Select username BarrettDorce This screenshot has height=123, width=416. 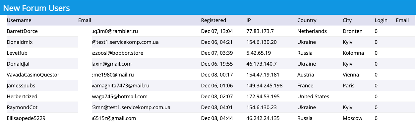click(22, 31)
